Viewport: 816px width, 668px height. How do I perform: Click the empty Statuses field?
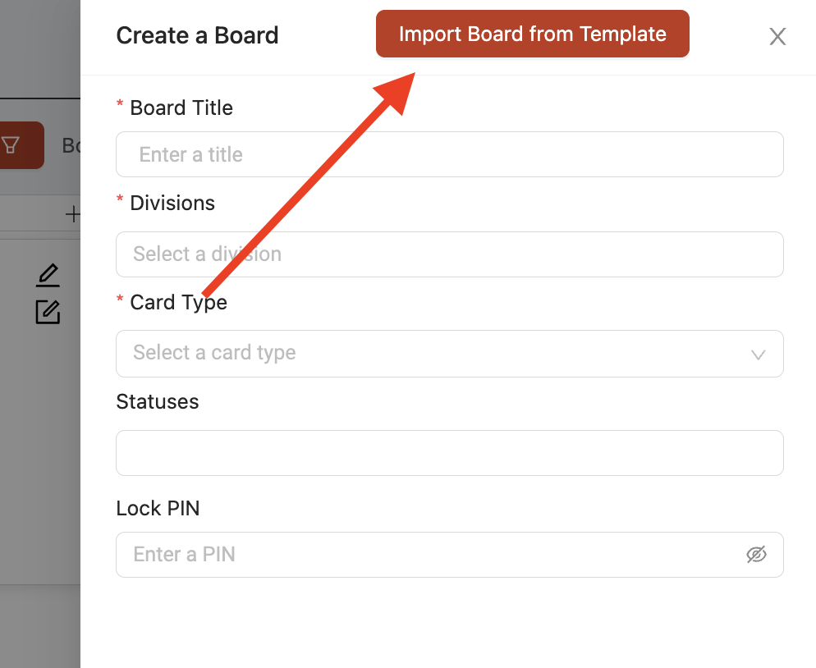click(x=450, y=453)
